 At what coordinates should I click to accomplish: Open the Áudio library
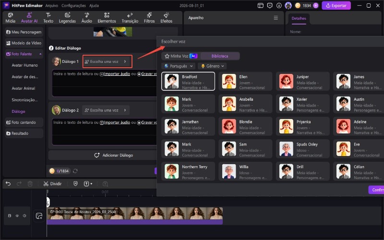point(87,18)
